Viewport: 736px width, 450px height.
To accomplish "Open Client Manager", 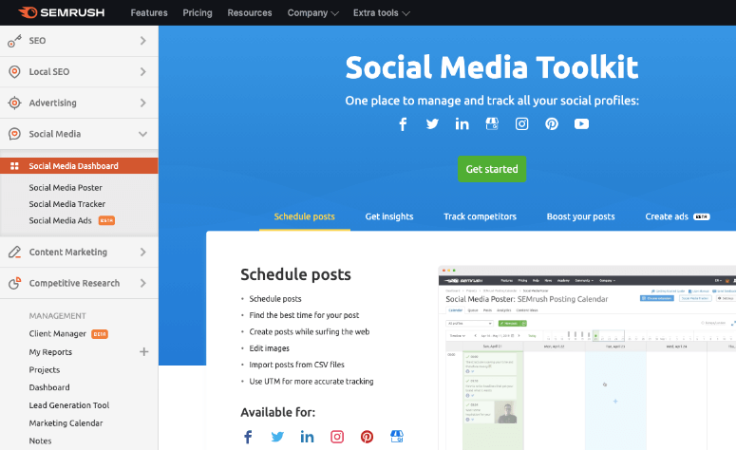I will pyautogui.click(x=58, y=333).
